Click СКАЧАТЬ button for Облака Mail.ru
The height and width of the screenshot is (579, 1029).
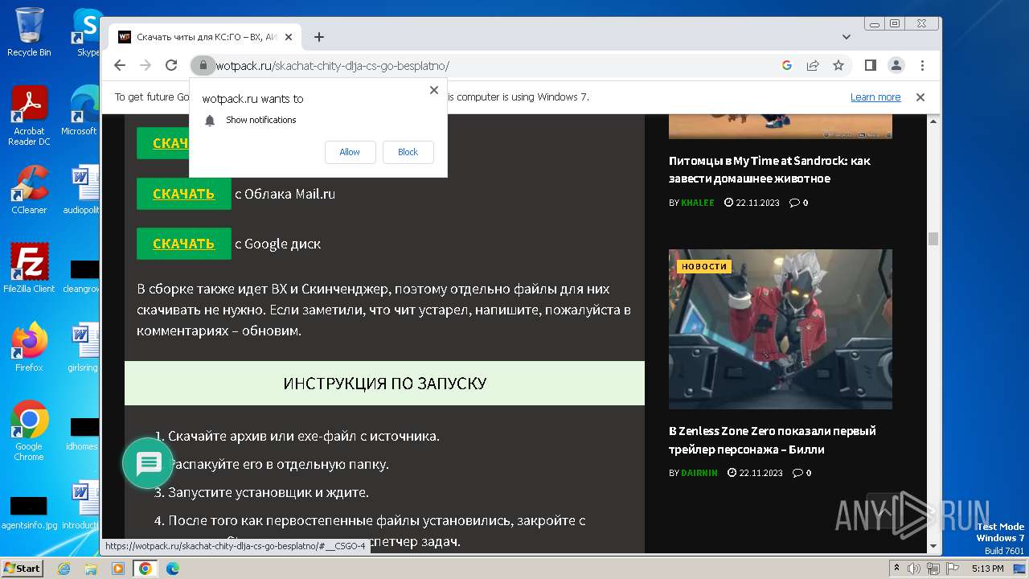(x=183, y=194)
